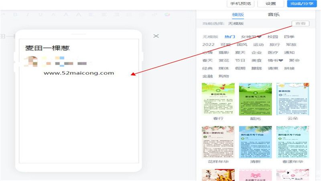Click the 手机预览 button
321x181 pixels.
coord(241,4)
